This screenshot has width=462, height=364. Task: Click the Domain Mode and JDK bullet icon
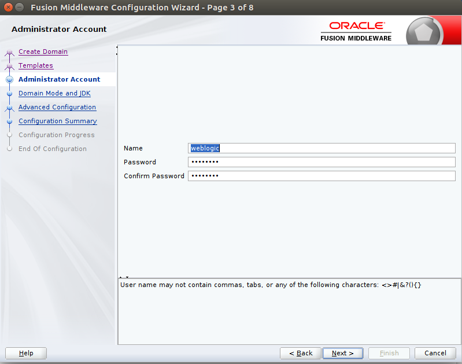9,94
